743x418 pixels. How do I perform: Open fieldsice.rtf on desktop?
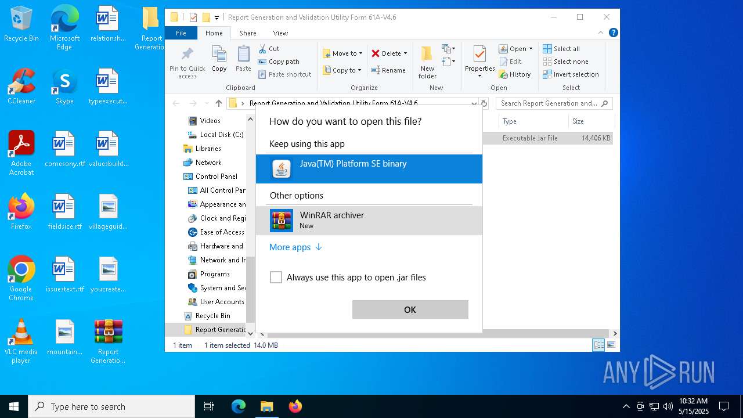coord(64,212)
